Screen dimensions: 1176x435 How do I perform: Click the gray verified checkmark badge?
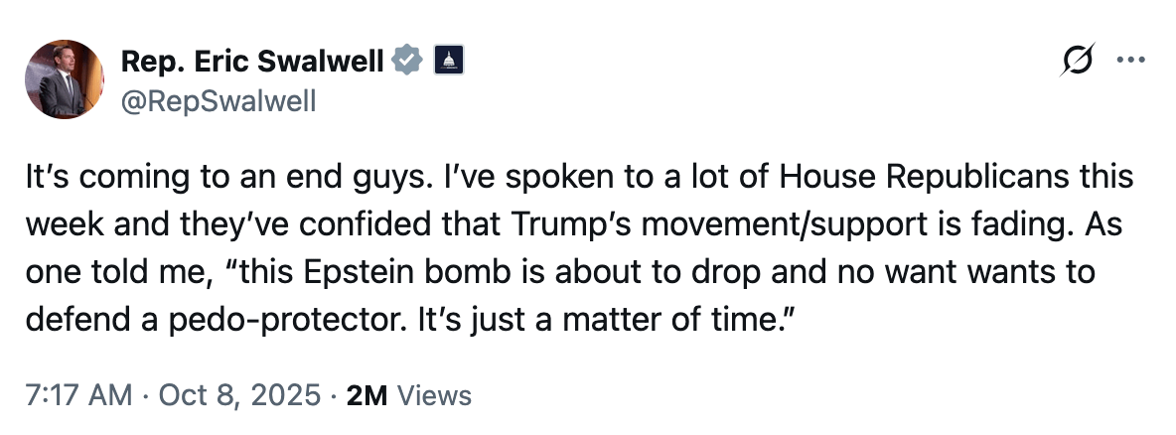[406, 62]
